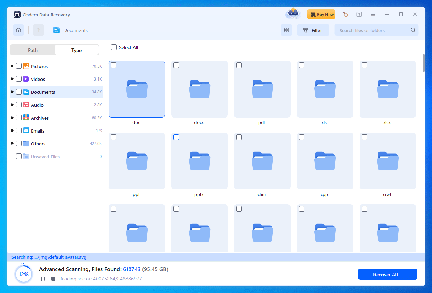432x293 pixels.
Task: Open the xlsx folder thumbnail
Action: tap(388, 89)
